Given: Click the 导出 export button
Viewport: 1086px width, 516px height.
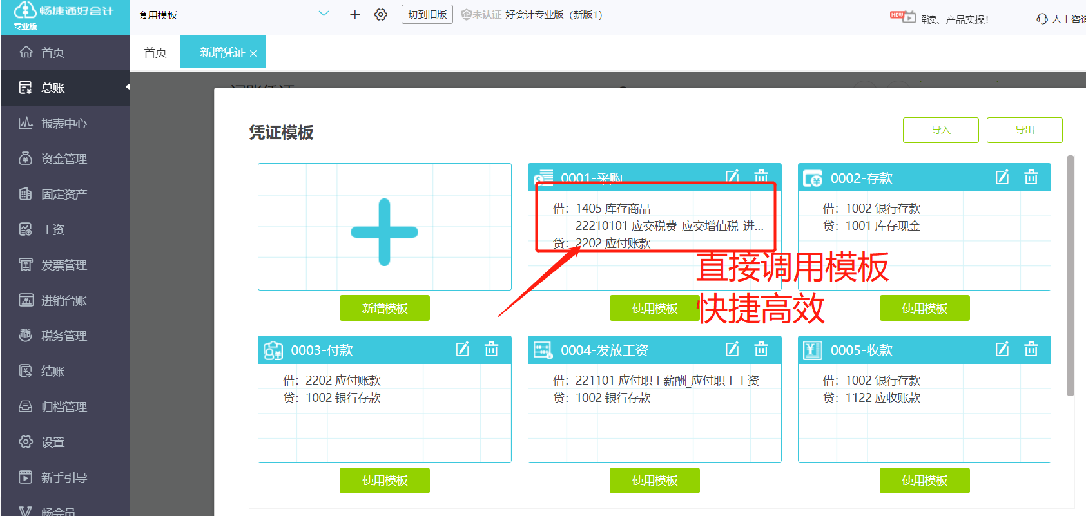Looking at the screenshot, I should pyautogui.click(x=1025, y=130).
